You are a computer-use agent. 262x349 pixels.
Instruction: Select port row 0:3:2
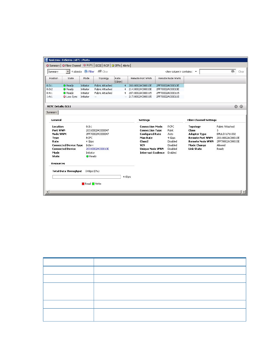[115, 89]
